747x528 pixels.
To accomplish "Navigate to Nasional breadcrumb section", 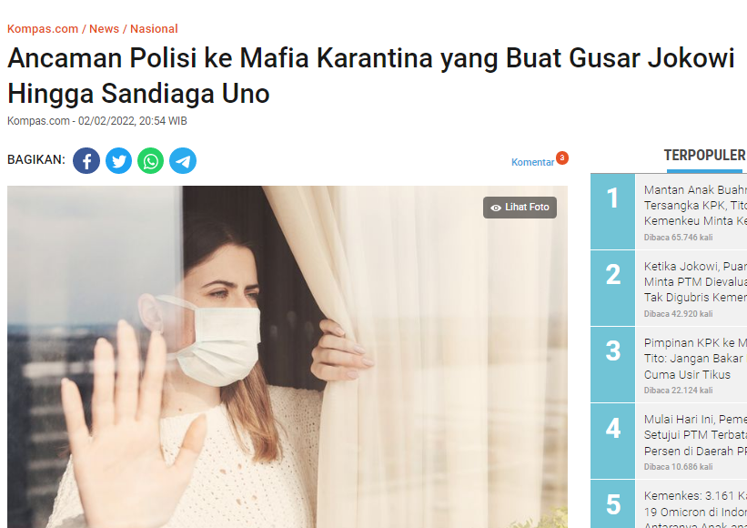I will coord(154,28).
